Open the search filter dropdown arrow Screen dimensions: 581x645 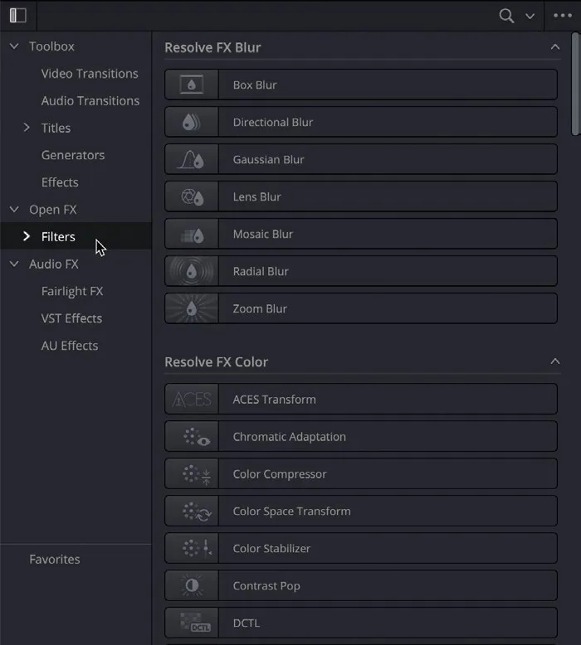click(530, 17)
